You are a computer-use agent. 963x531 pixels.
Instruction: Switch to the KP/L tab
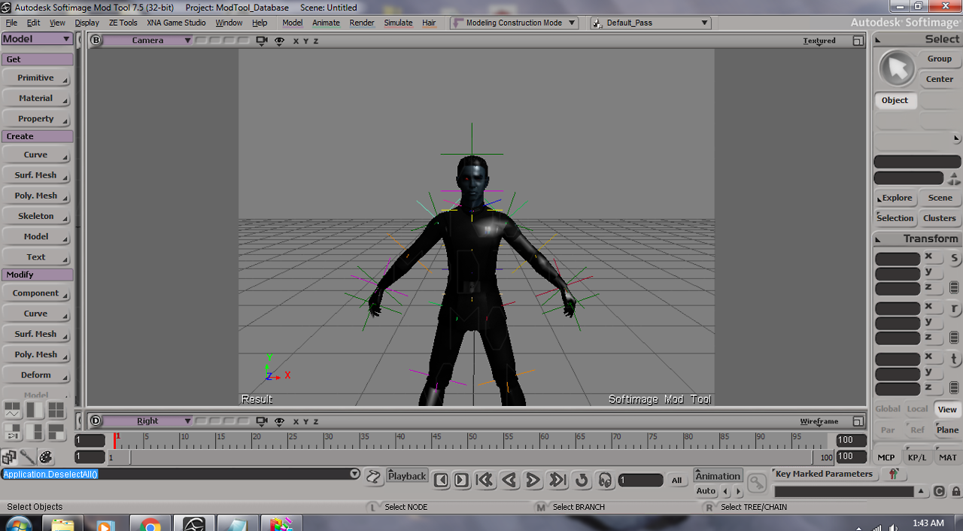pyautogui.click(x=917, y=457)
